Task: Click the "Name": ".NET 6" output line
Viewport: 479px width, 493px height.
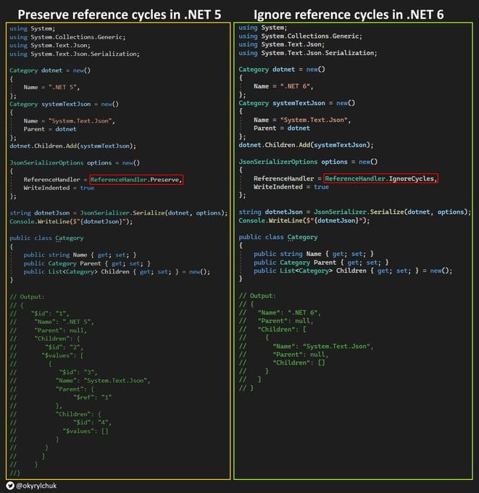Action: pyautogui.click(x=289, y=312)
